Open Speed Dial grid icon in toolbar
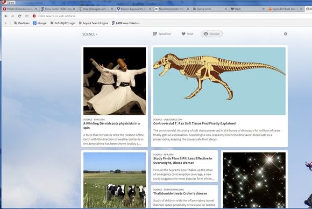312x209 pixels. pos(27,16)
